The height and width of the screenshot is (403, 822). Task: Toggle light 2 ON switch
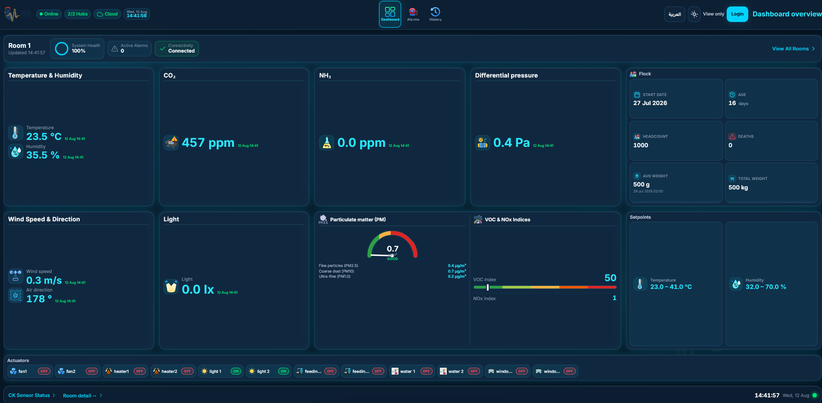[283, 371]
